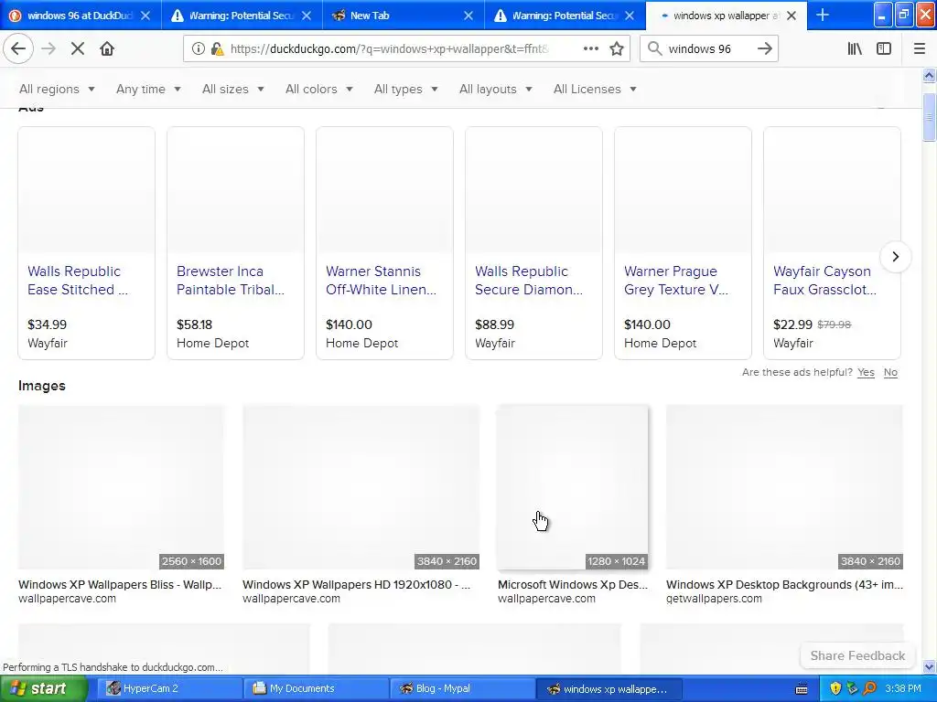Click the search field containing 'windows 96'
Screen dimensions: 937x702
pyautogui.click(x=708, y=48)
